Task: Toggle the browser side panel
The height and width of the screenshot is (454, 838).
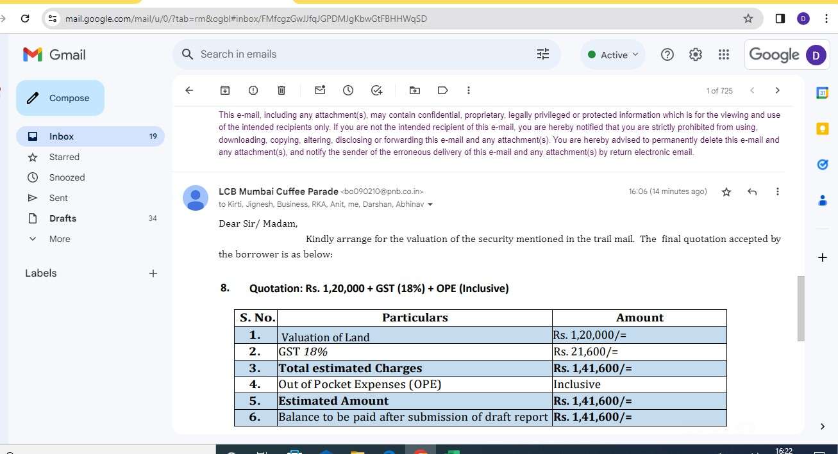Action: [780, 19]
